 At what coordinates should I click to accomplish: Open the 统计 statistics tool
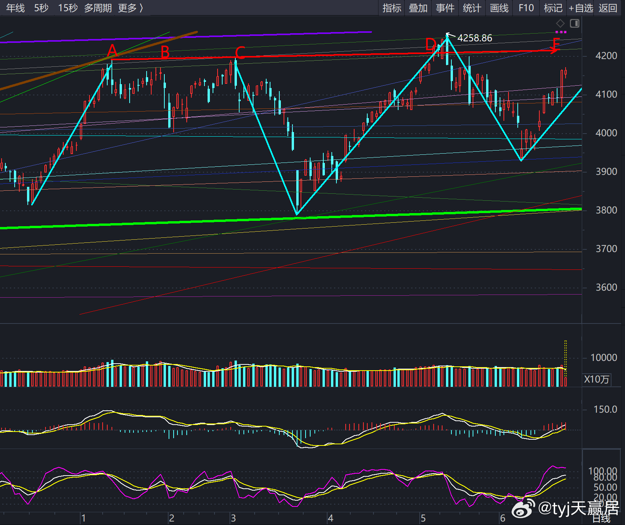pyautogui.click(x=472, y=8)
